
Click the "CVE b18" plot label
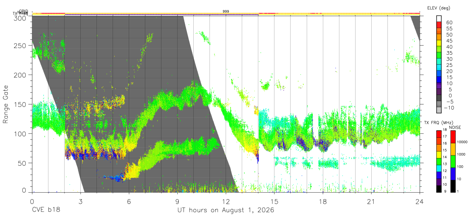point(46,210)
